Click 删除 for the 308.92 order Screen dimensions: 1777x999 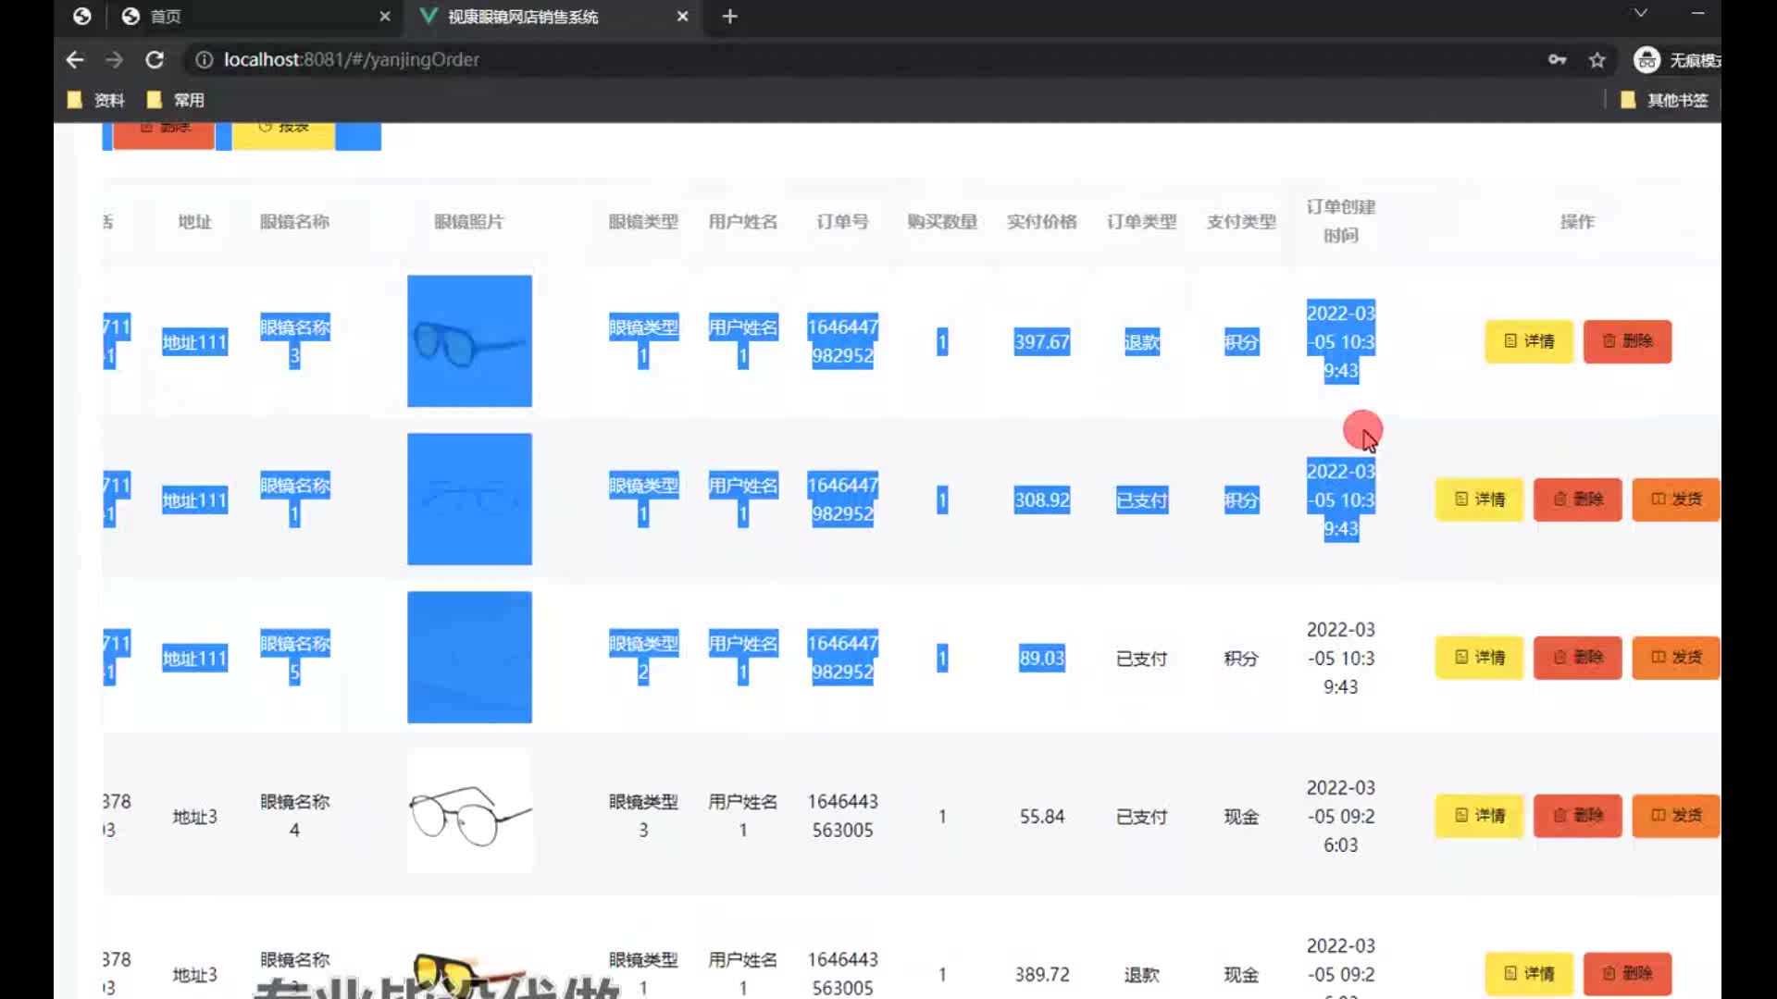coord(1577,499)
